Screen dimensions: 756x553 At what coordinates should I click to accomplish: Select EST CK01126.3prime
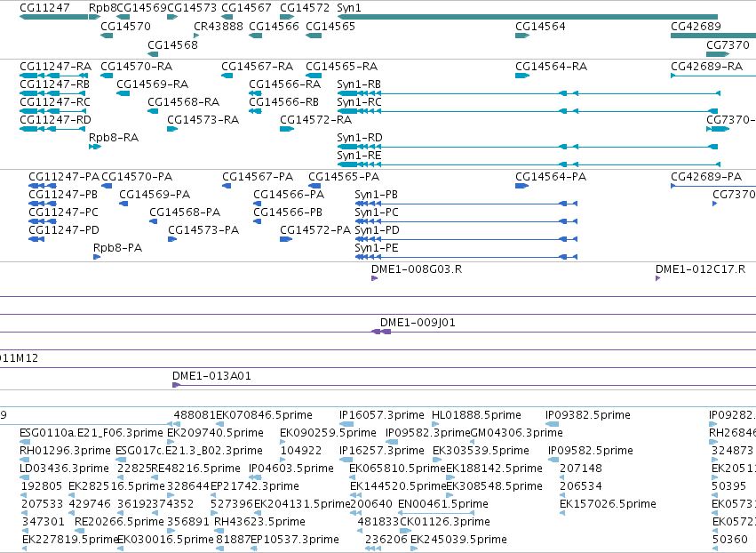click(444, 522)
